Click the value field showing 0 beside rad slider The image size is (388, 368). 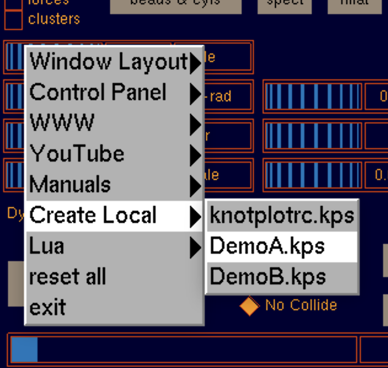tap(376, 96)
